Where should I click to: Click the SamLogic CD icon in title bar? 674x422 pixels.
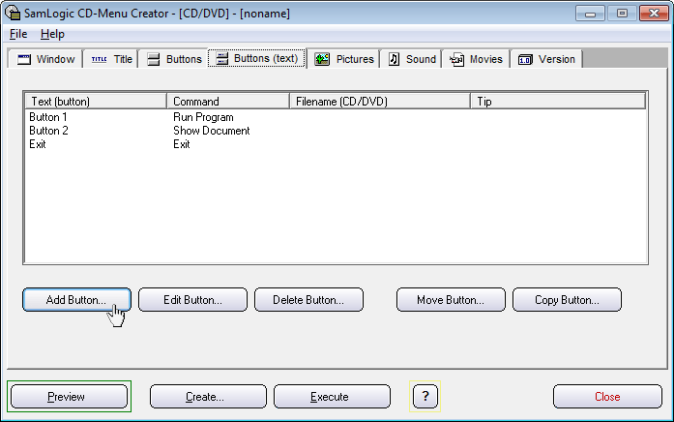click(13, 13)
